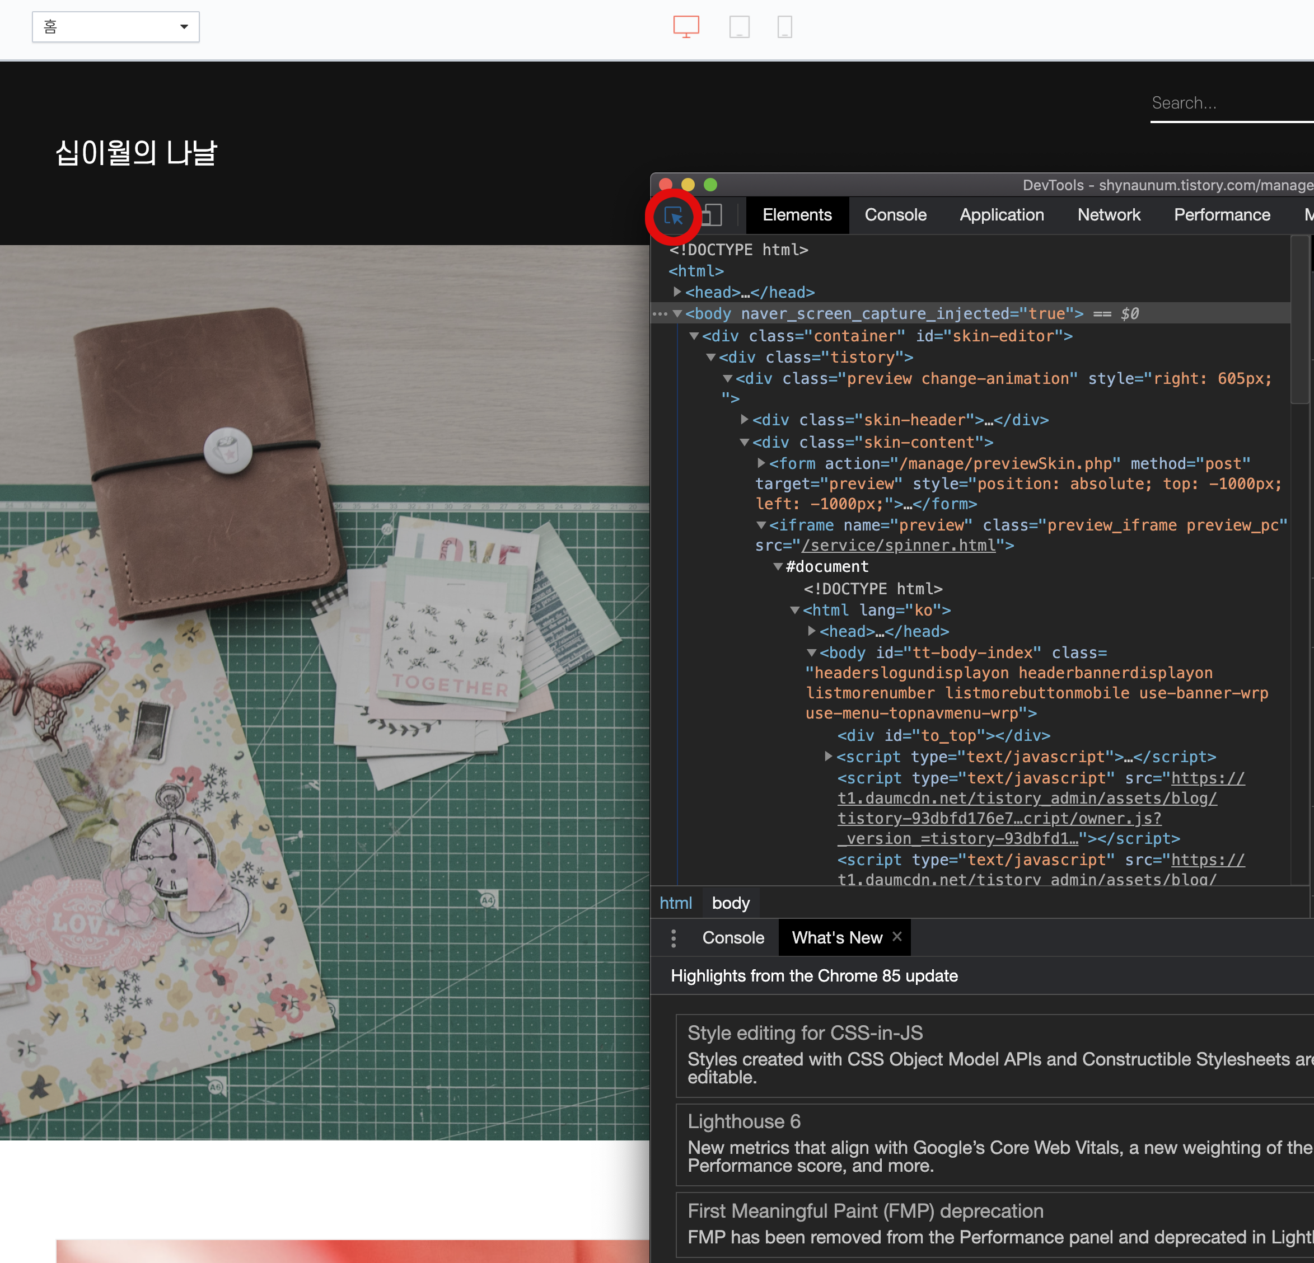Screen dimensions: 1314x1263
Task: Open the 홈 page selector dropdown
Action: 115,27
